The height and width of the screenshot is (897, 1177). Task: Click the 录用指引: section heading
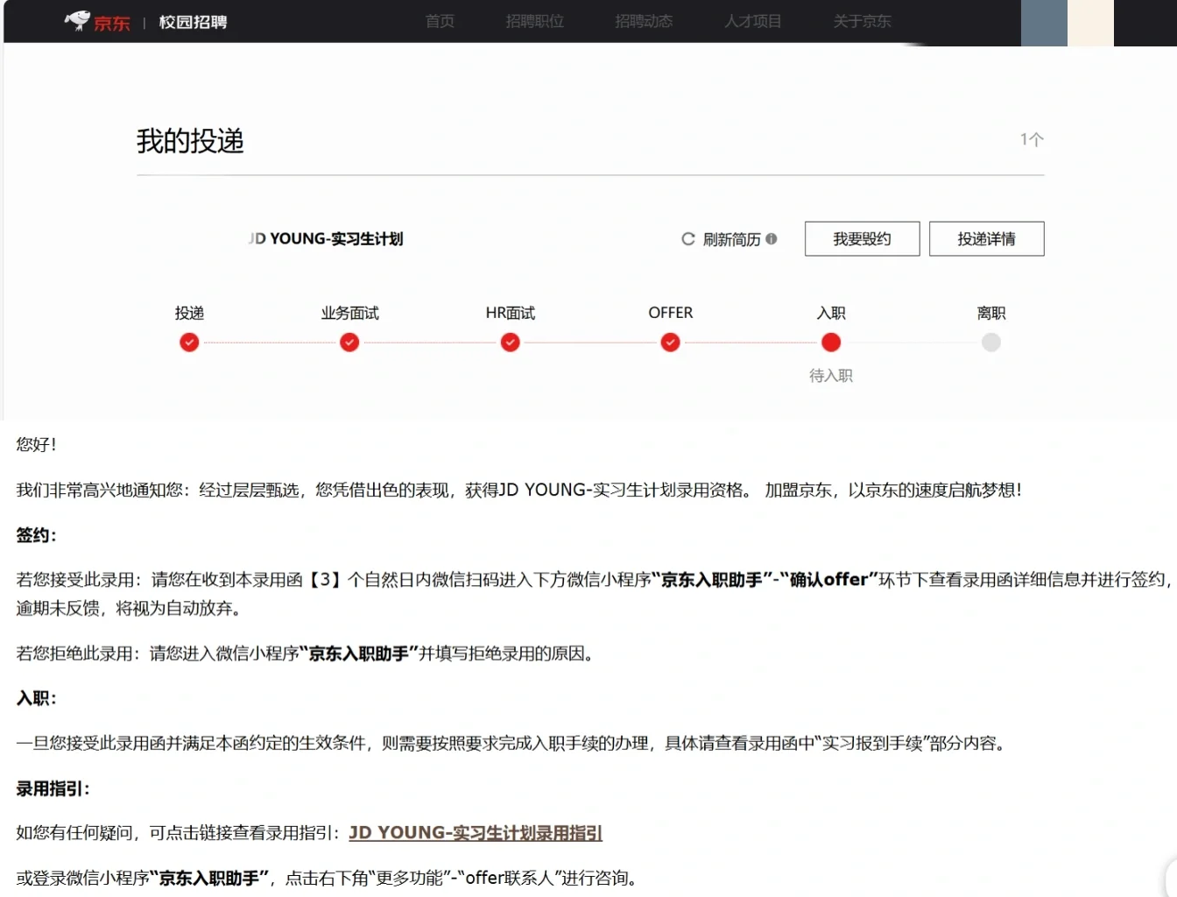[x=53, y=788]
